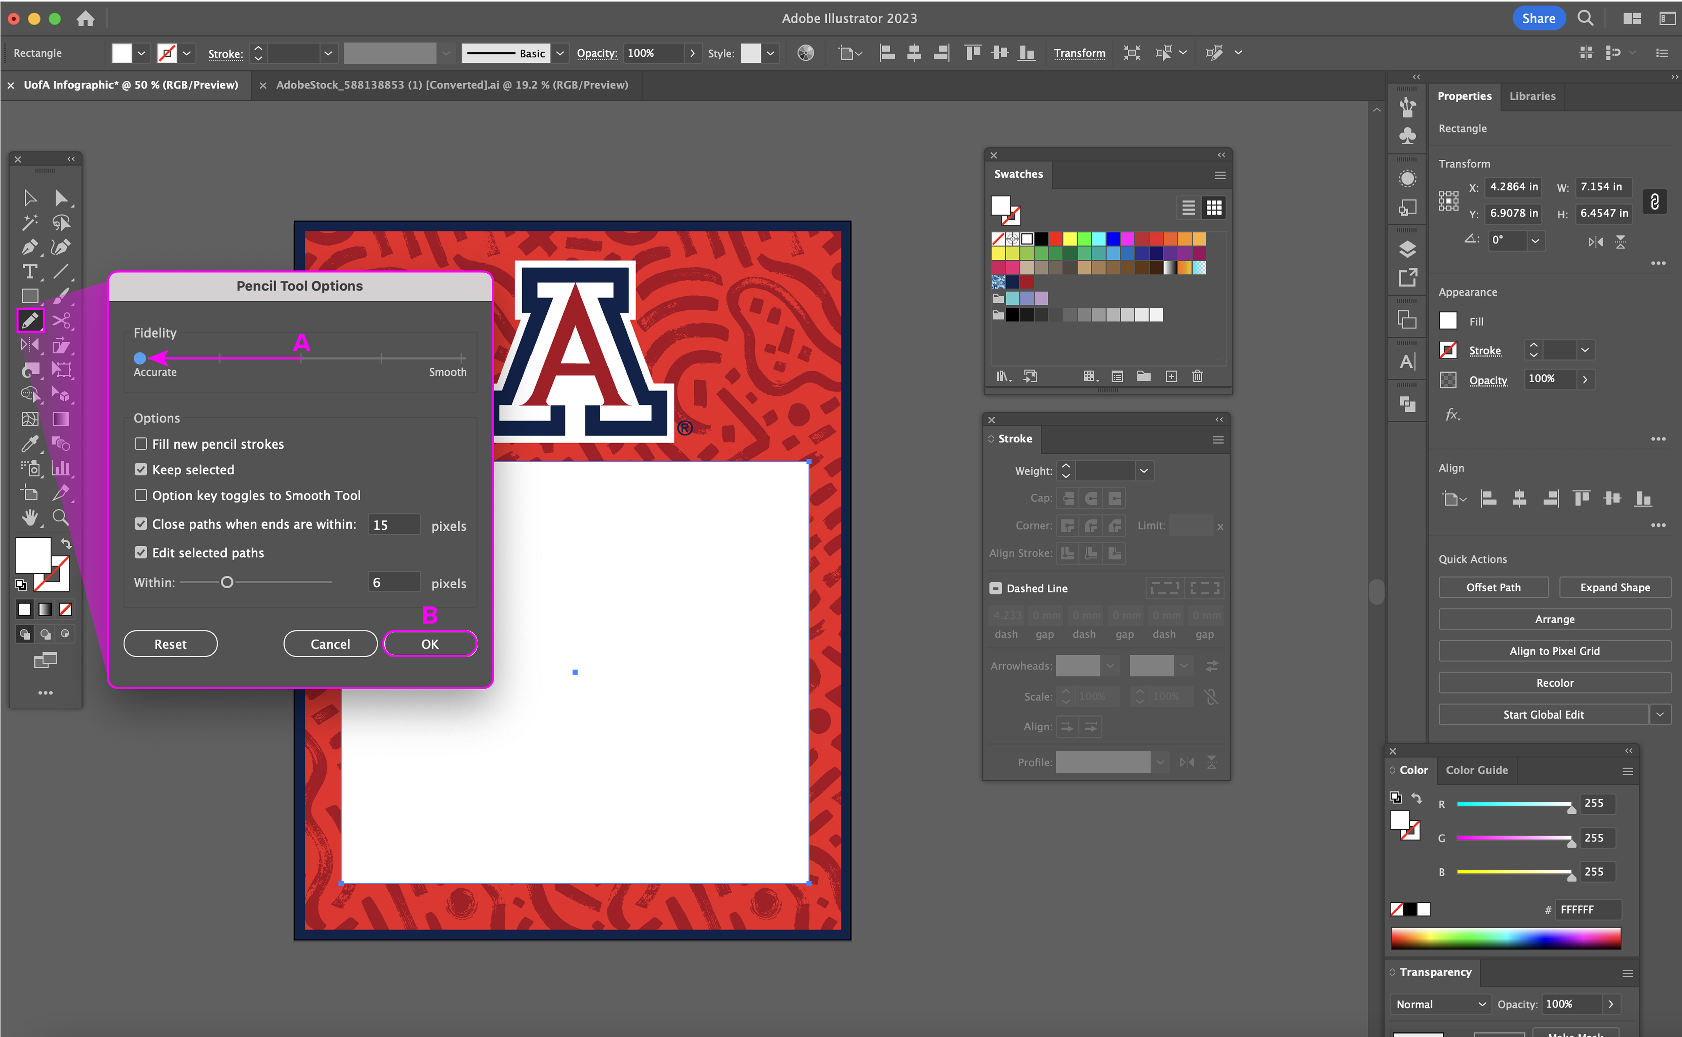This screenshot has width=1682, height=1037.
Task: Select the Magic Wand tool
Action: (x=29, y=222)
